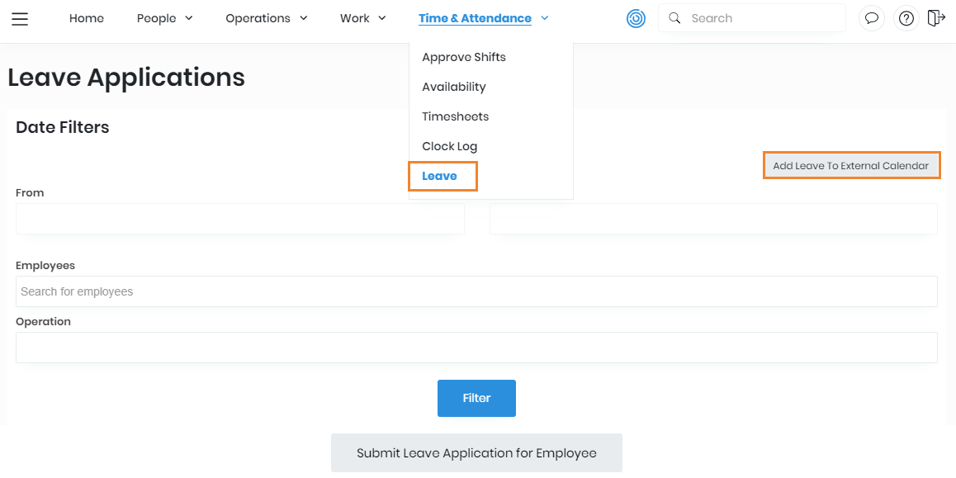Select Approve Shifts from the menu
956x478 pixels.
(x=463, y=57)
